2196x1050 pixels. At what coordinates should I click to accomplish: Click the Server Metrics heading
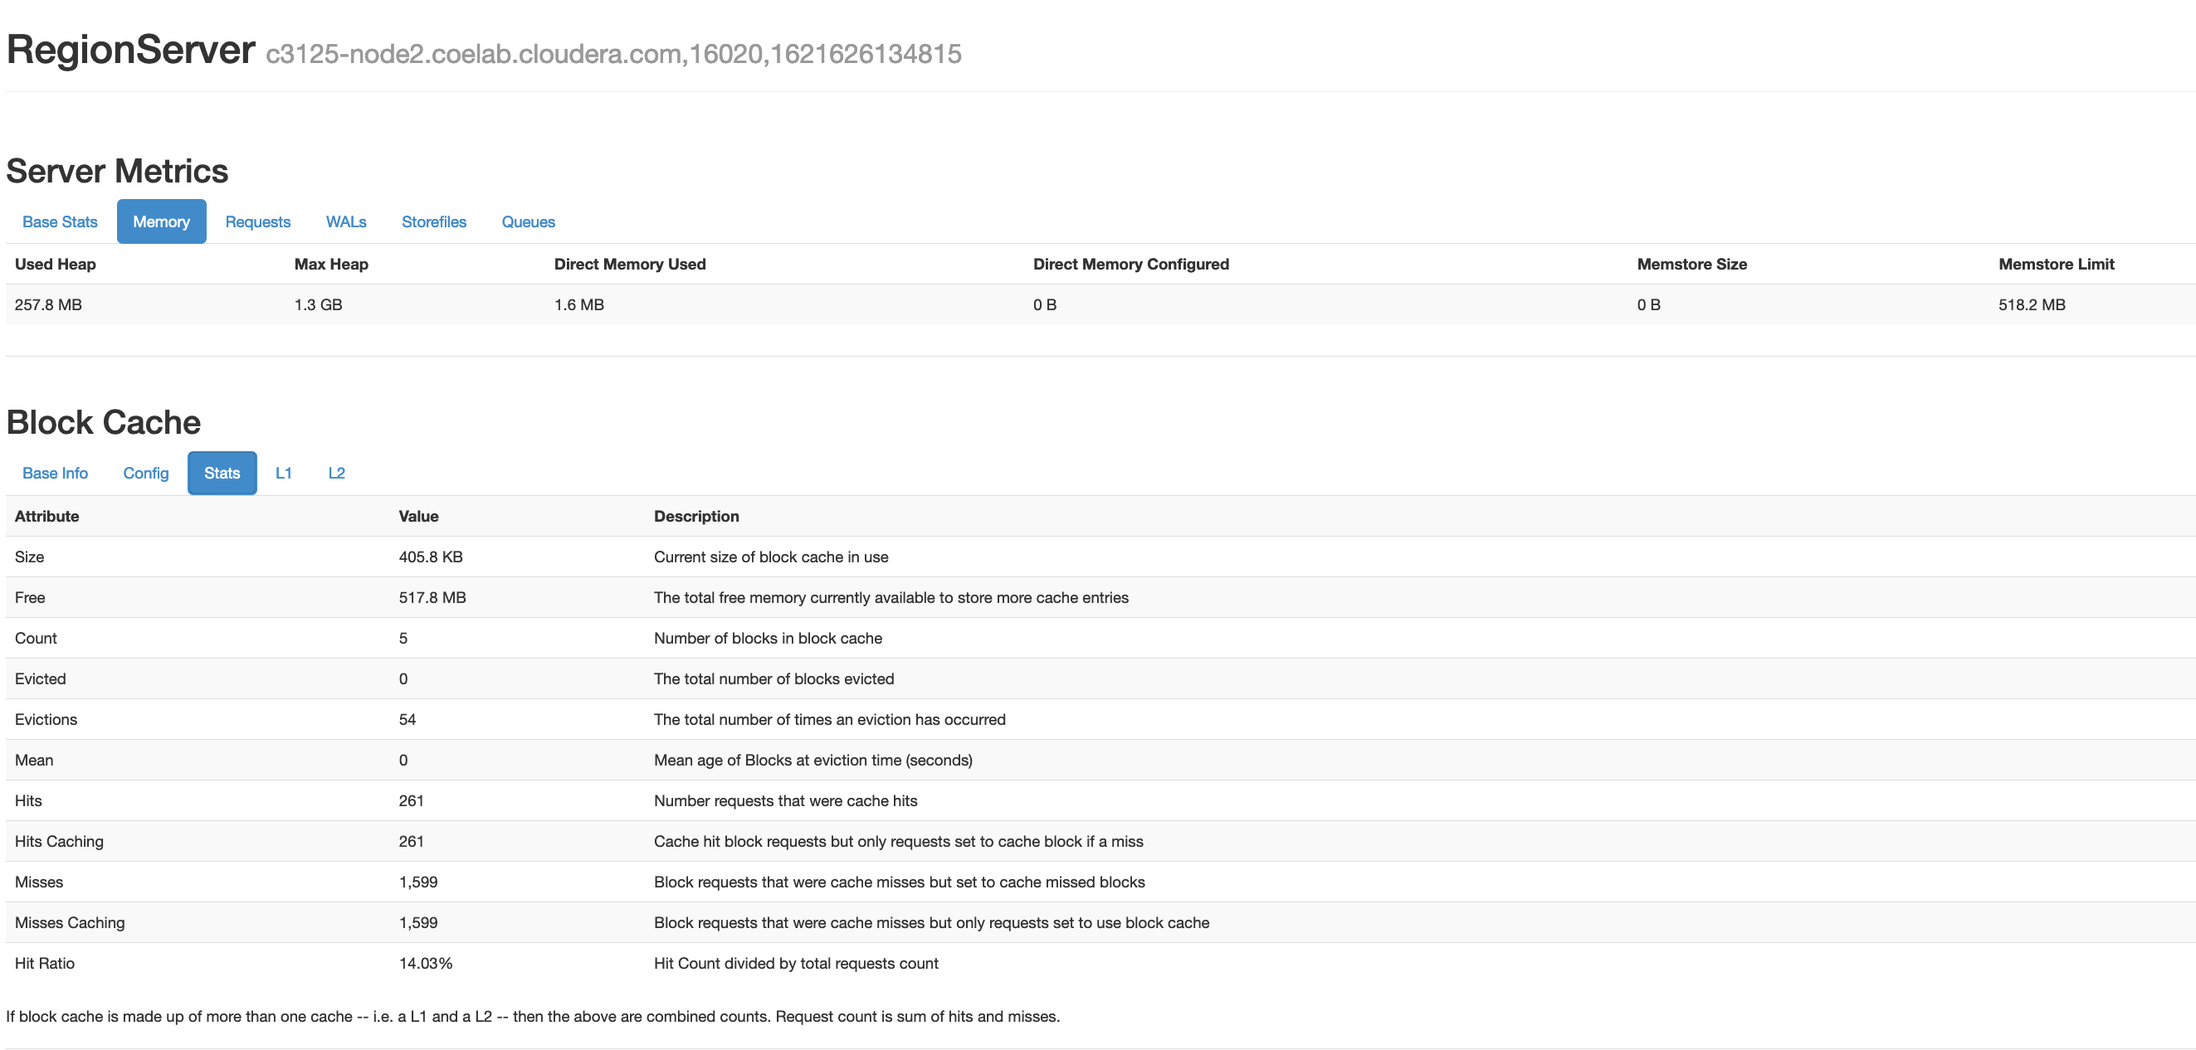pos(117,170)
